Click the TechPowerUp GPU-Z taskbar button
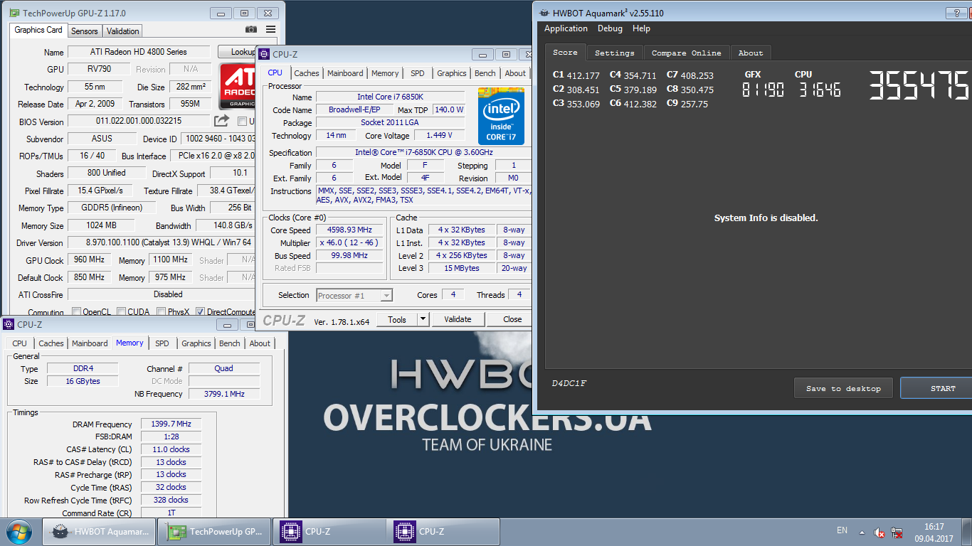The height and width of the screenshot is (546, 972). click(215, 532)
